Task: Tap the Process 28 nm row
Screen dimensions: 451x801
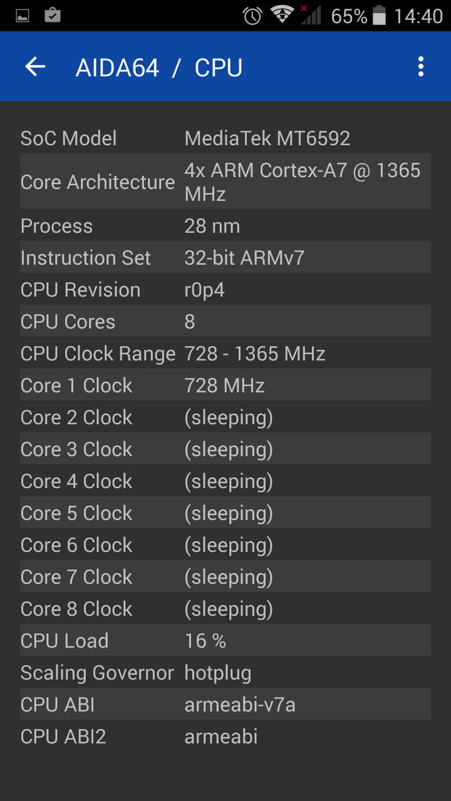Action: [225, 226]
